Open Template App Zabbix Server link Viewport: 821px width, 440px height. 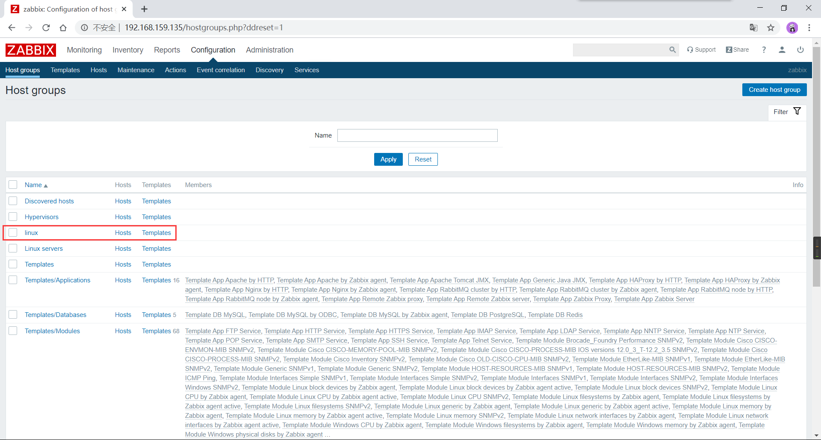654,299
